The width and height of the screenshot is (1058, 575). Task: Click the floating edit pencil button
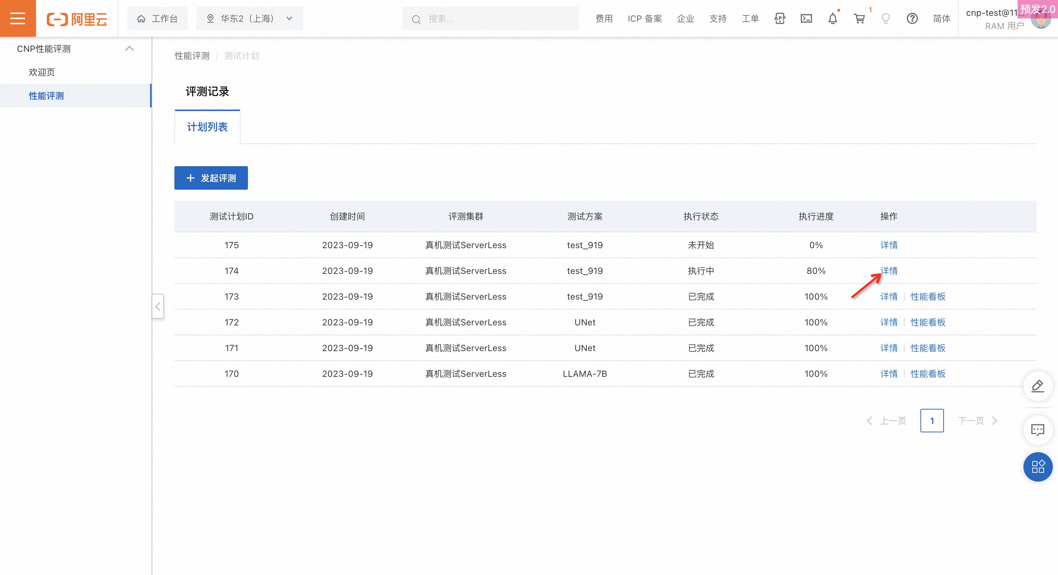click(1037, 386)
